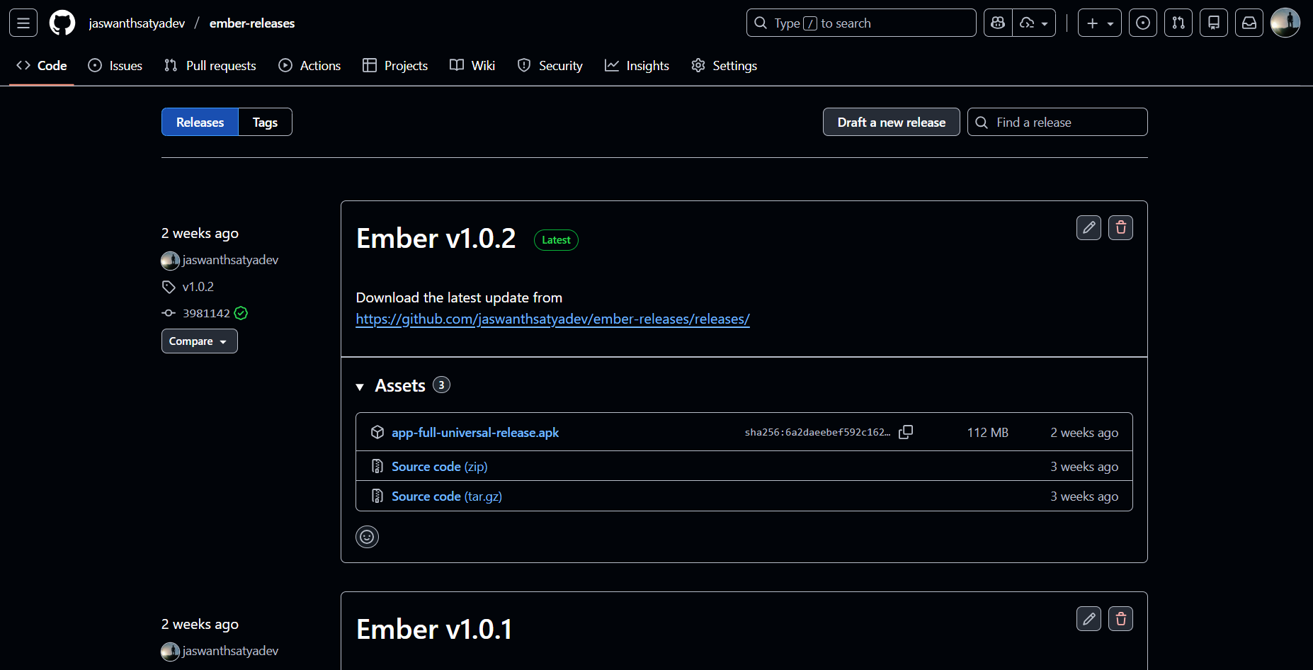Edit the Ember v1.0.1 release
This screenshot has width=1313, height=670.
pos(1089,618)
